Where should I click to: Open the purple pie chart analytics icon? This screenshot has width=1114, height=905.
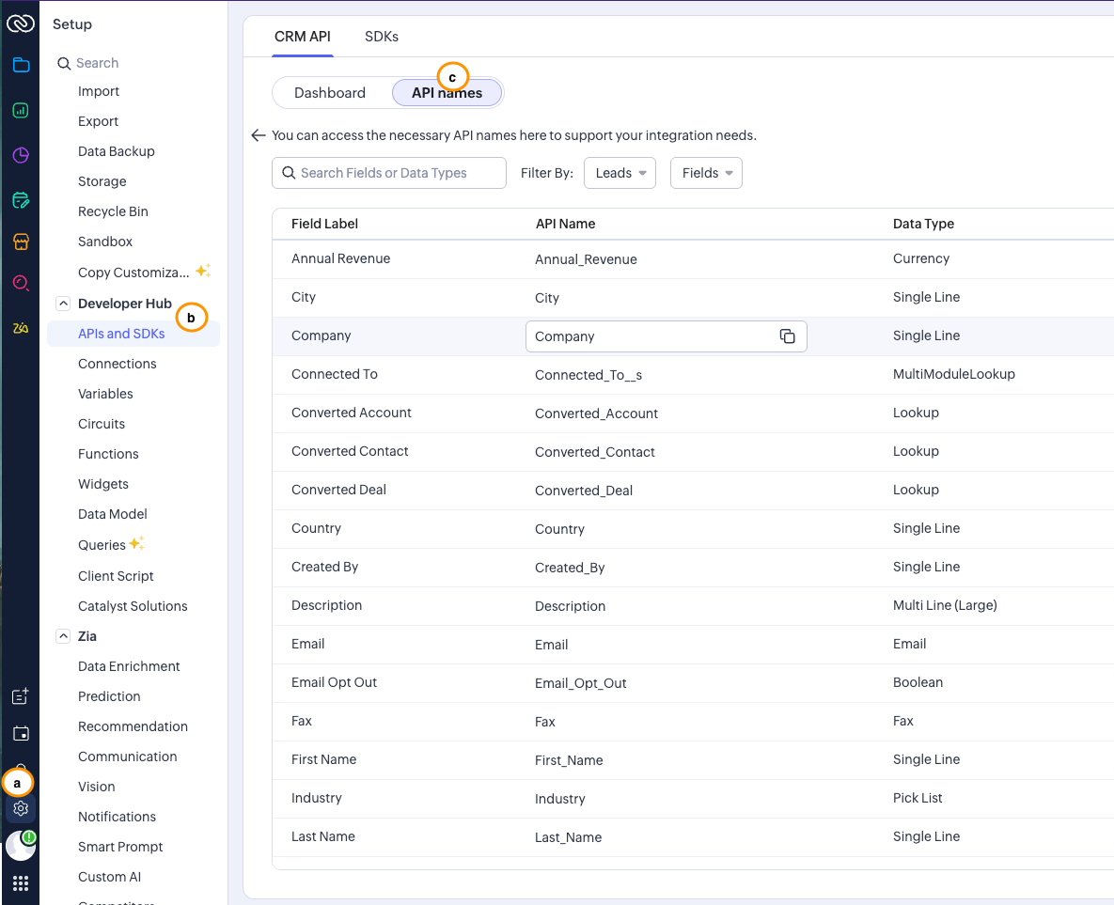pos(21,155)
